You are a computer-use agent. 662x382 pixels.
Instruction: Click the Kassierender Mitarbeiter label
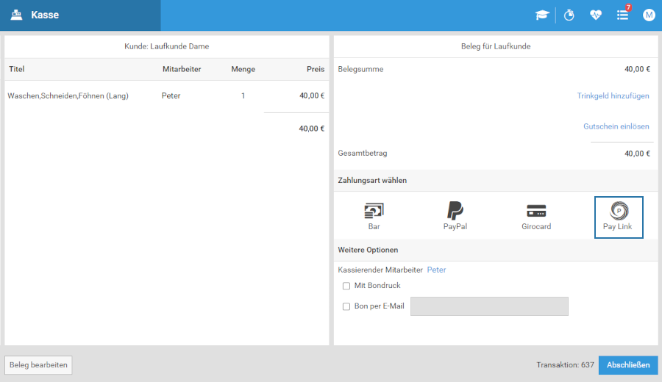click(380, 270)
